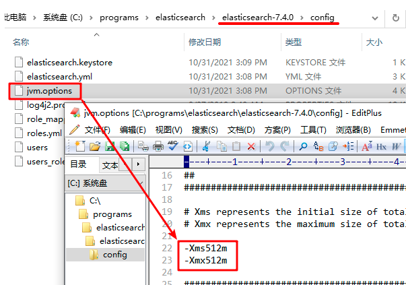Expand the chevron after 此电脑 in the breadcrumb
406x285 pixels.
[34, 18]
